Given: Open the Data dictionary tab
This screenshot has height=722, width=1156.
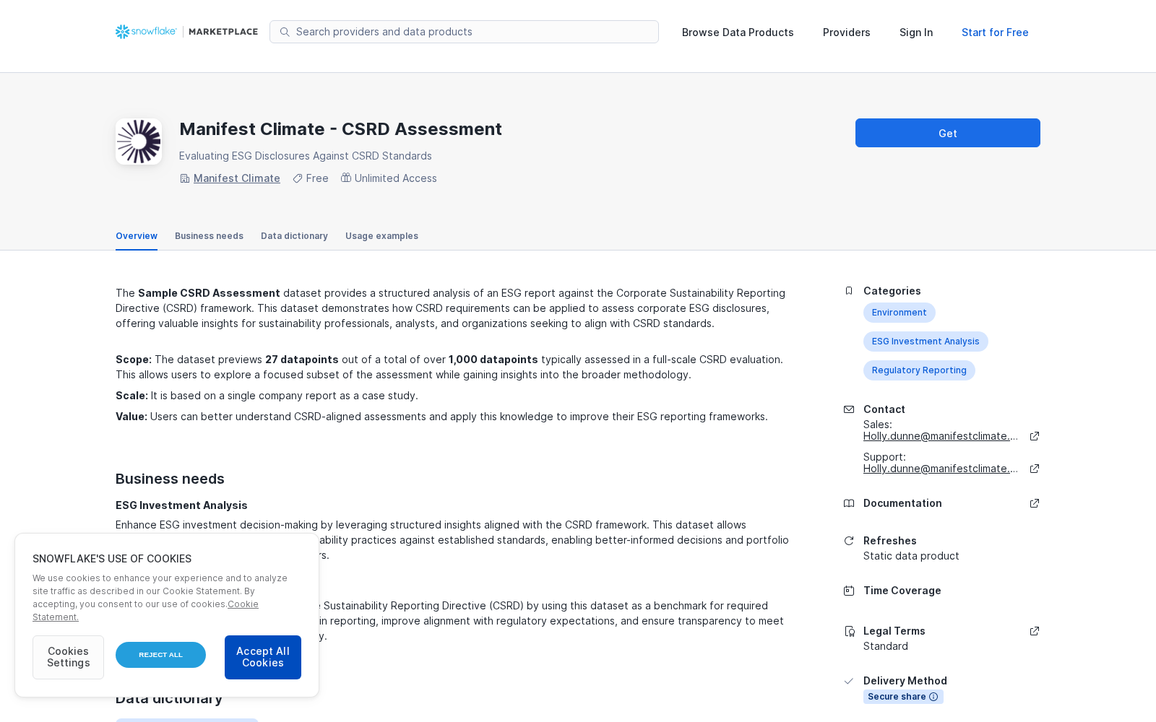Looking at the screenshot, I should coord(294,236).
